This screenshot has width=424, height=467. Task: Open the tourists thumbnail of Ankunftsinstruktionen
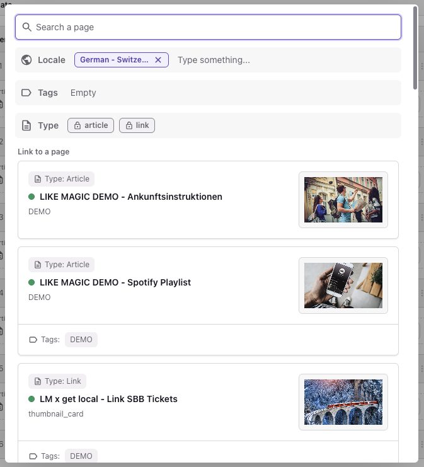tap(343, 200)
